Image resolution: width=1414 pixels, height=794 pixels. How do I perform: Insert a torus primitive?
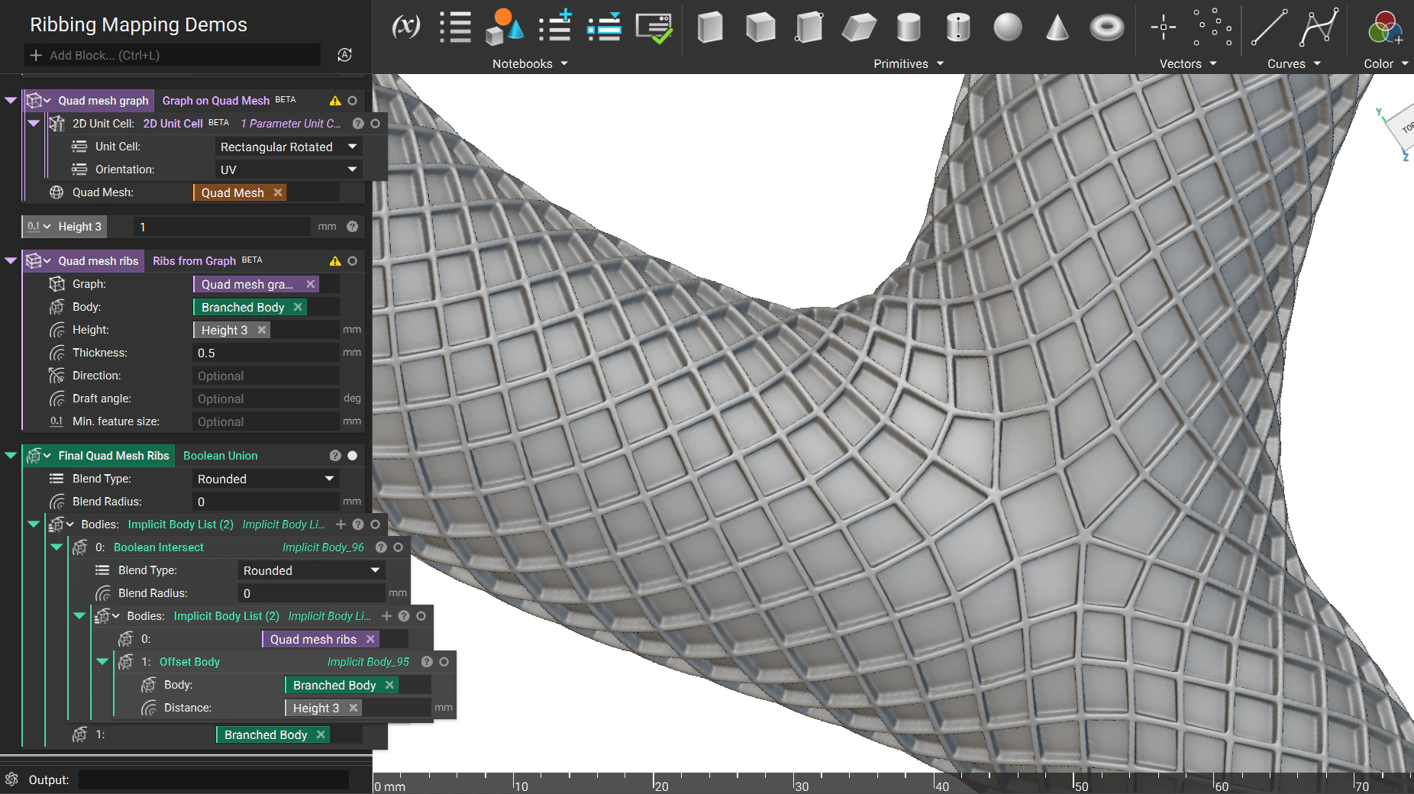(x=1106, y=28)
